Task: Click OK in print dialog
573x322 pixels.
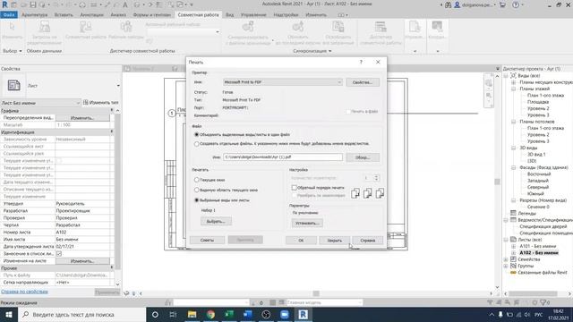Action: pyautogui.click(x=301, y=241)
